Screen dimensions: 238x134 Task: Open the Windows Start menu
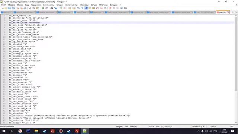point(4,131)
